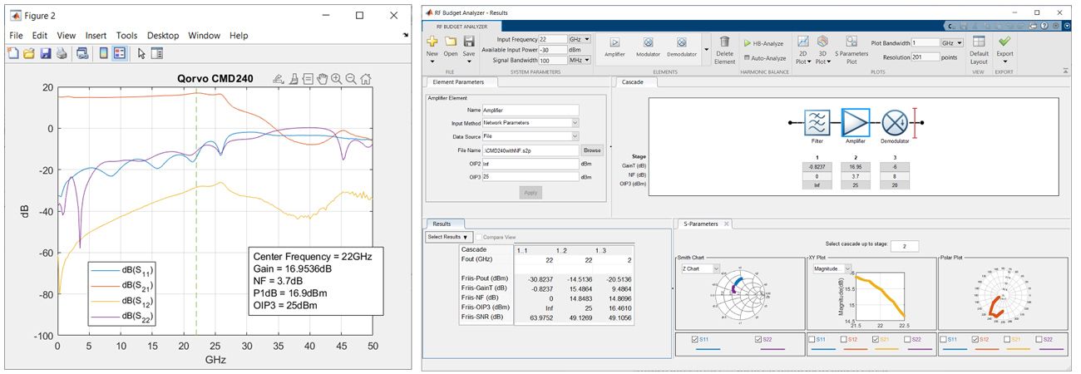Click the Input Frequency field
1081x374 pixels.
click(x=551, y=39)
